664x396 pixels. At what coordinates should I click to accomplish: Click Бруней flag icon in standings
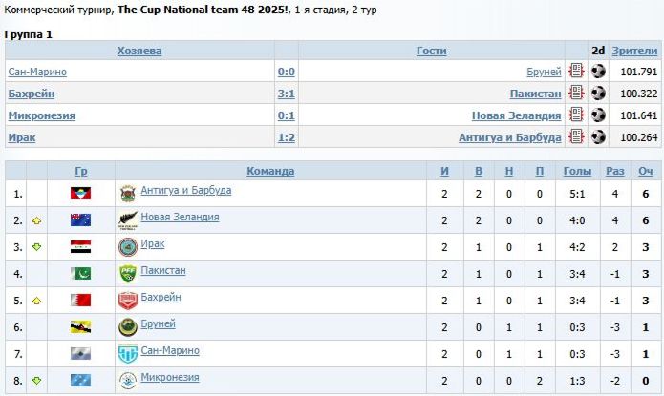point(81,327)
